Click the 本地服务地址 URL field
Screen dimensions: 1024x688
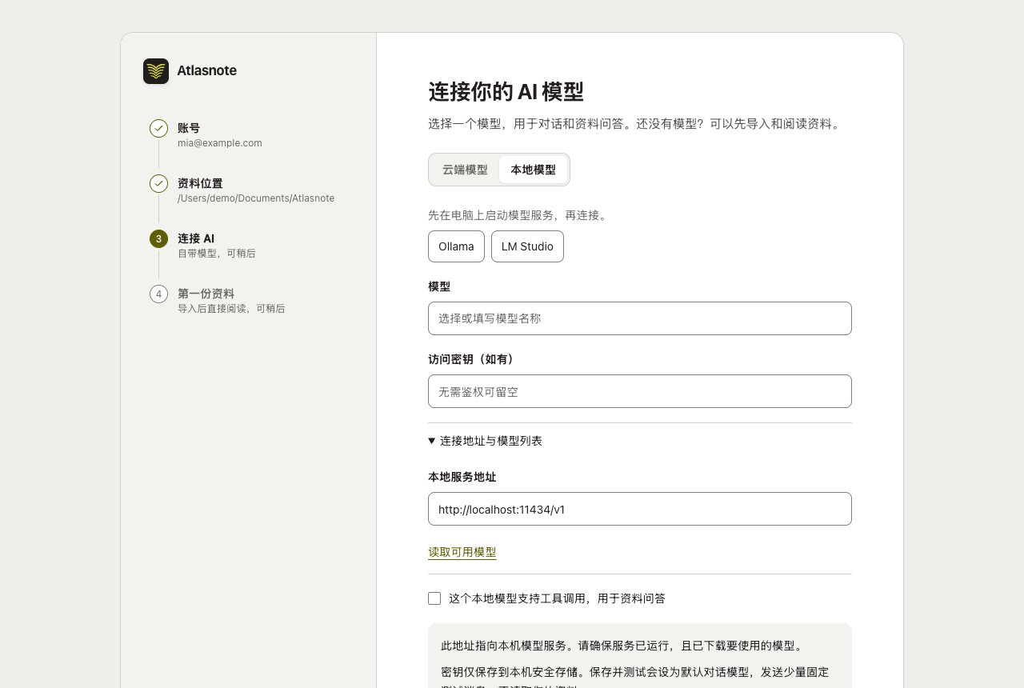point(640,509)
